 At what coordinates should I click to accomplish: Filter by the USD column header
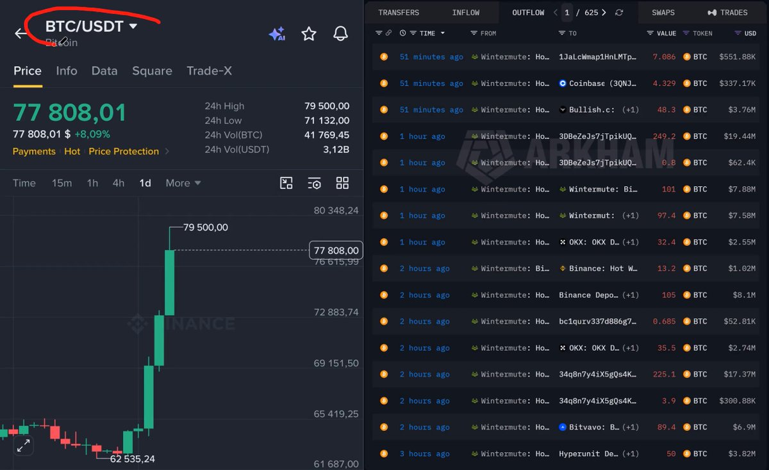point(745,33)
